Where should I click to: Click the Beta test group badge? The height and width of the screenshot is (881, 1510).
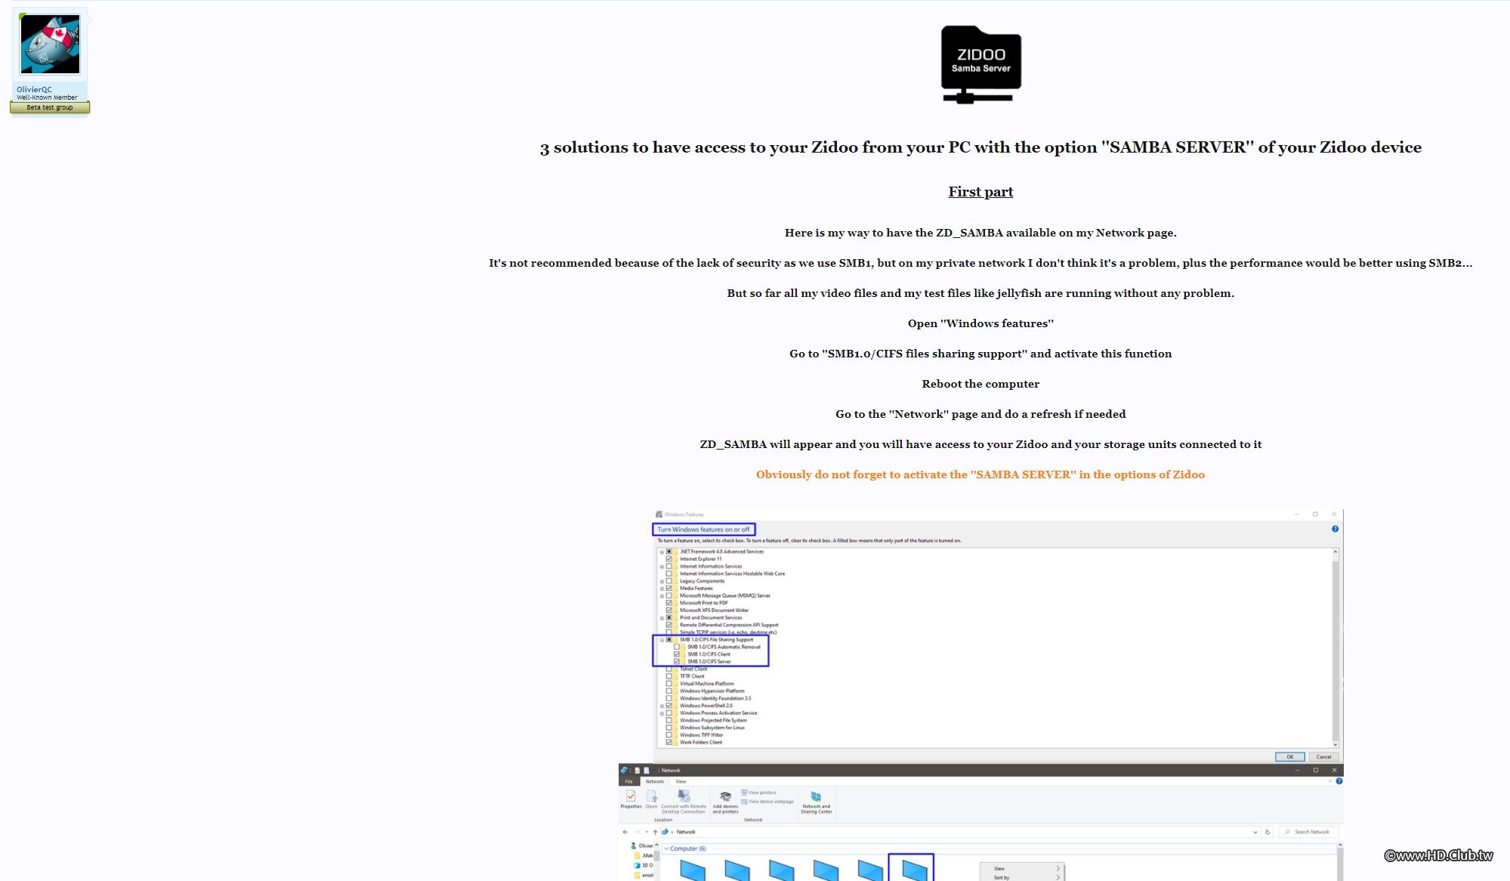[50, 107]
